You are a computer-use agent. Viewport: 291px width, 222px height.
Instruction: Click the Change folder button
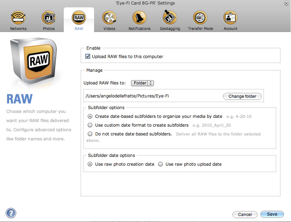point(242,96)
